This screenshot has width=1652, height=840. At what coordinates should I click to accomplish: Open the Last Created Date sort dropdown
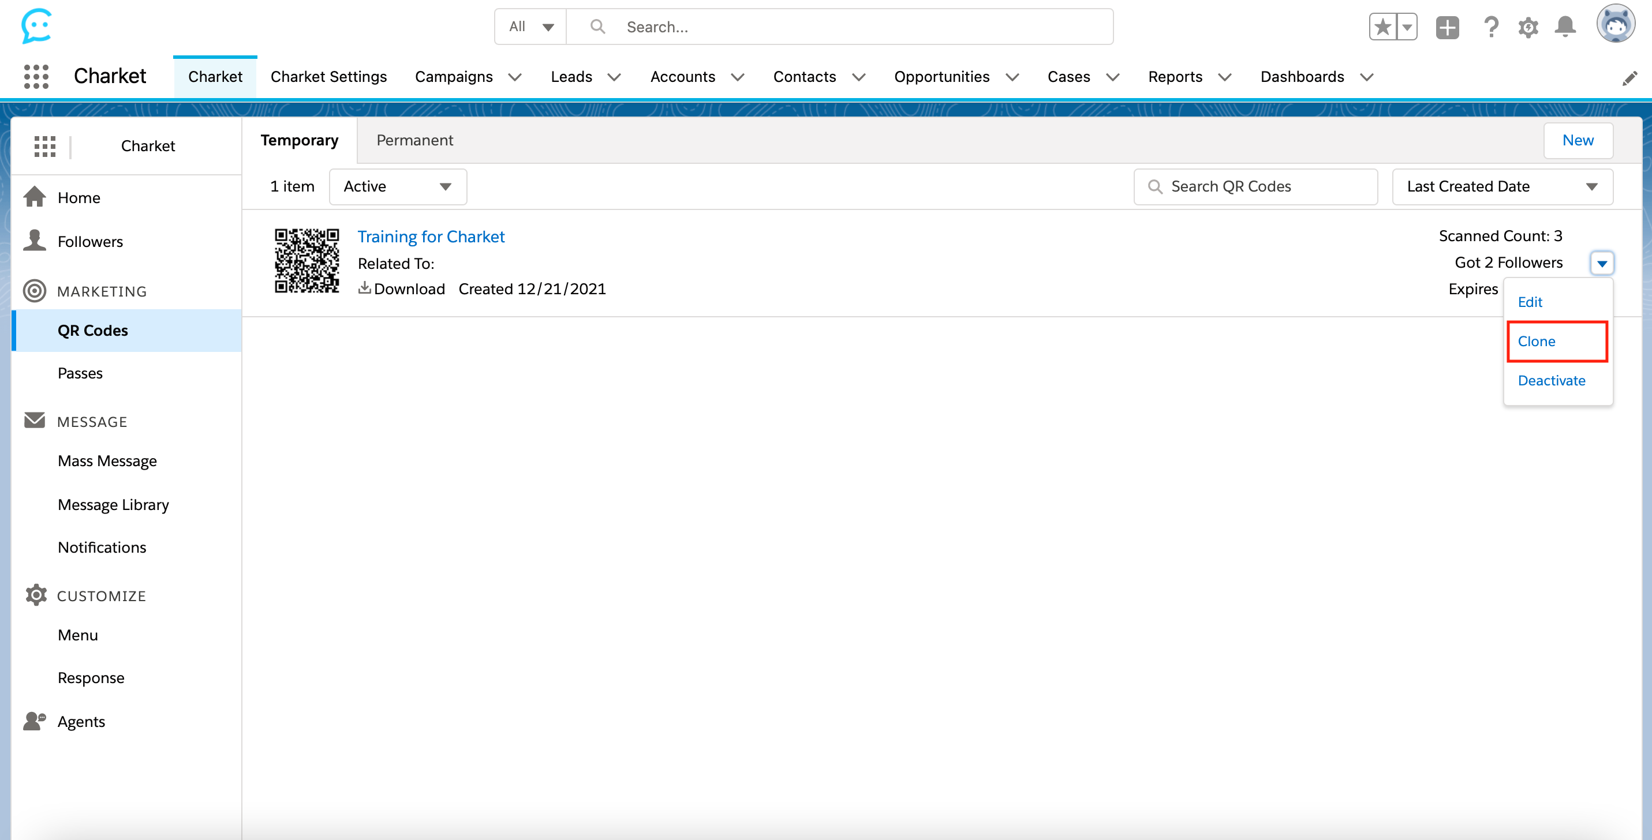tap(1502, 186)
